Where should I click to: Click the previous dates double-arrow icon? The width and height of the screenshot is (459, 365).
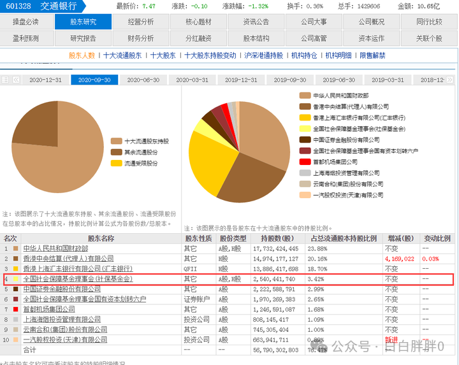tap(16, 80)
